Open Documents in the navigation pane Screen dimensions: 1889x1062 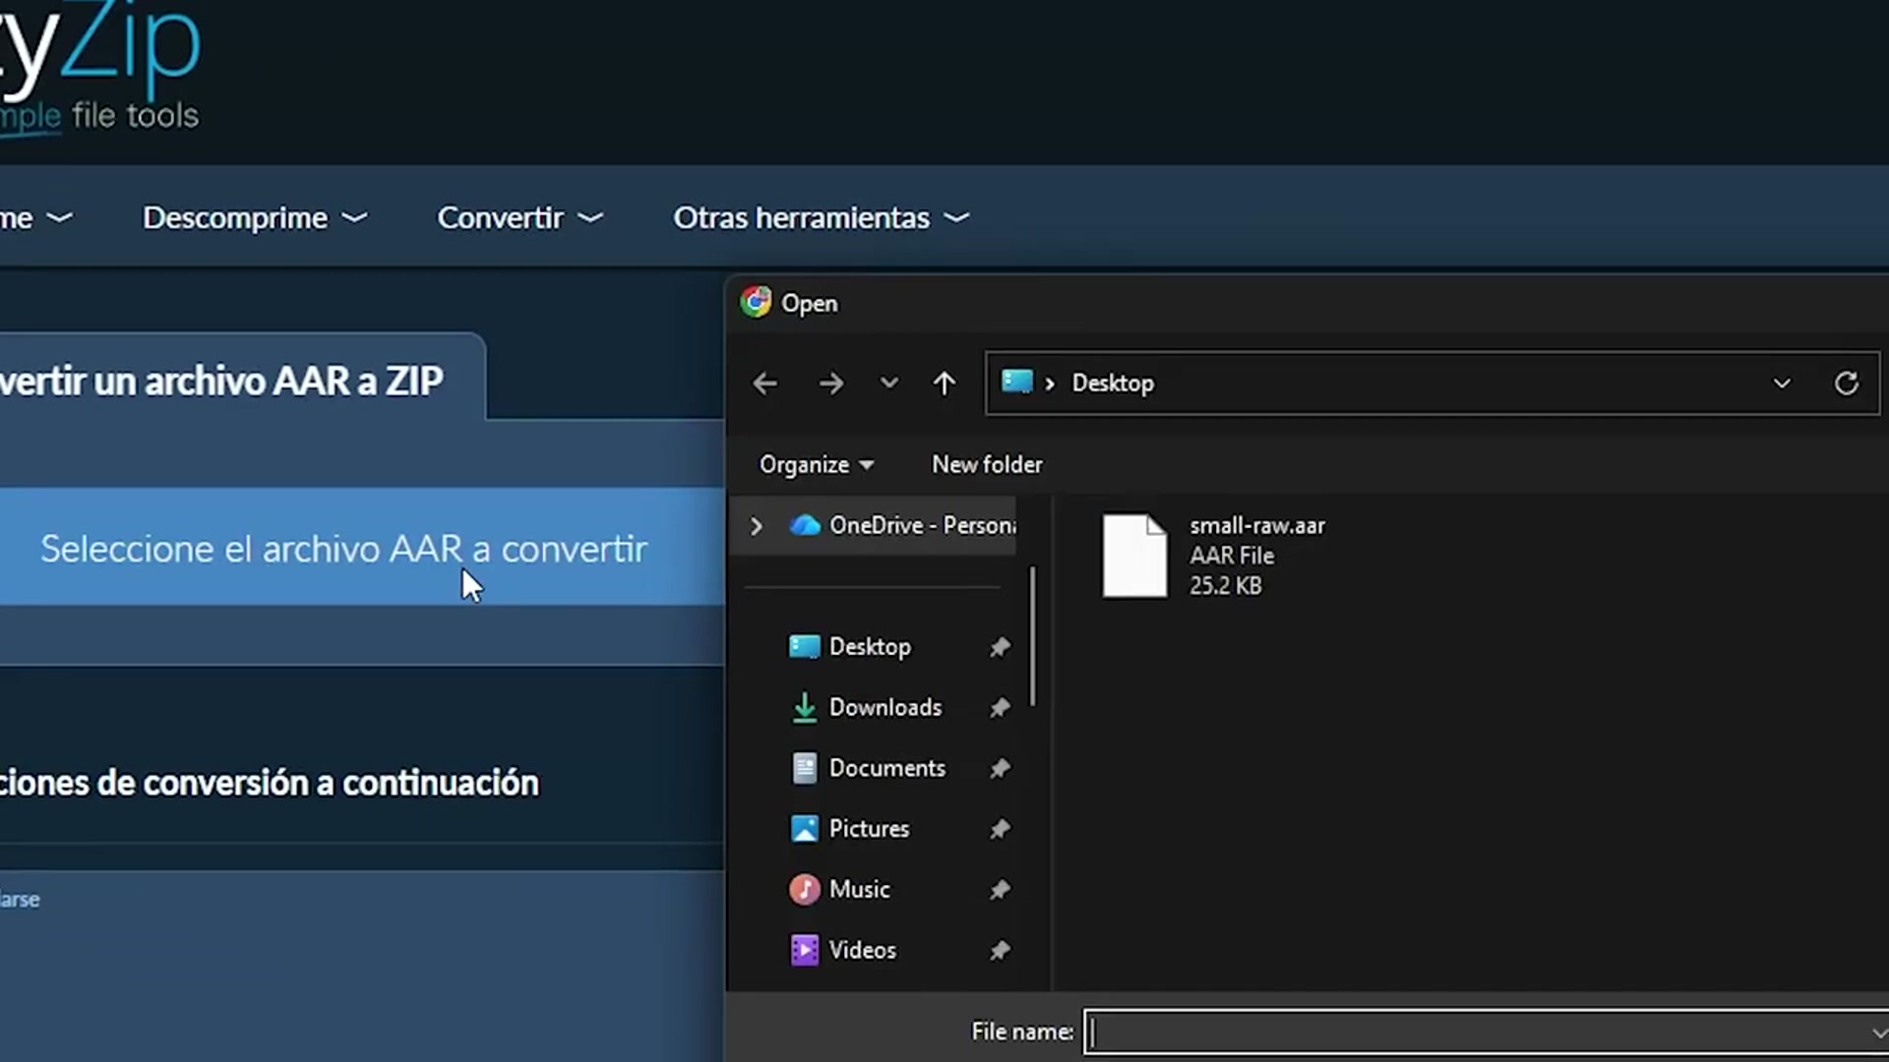click(x=887, y=768)
